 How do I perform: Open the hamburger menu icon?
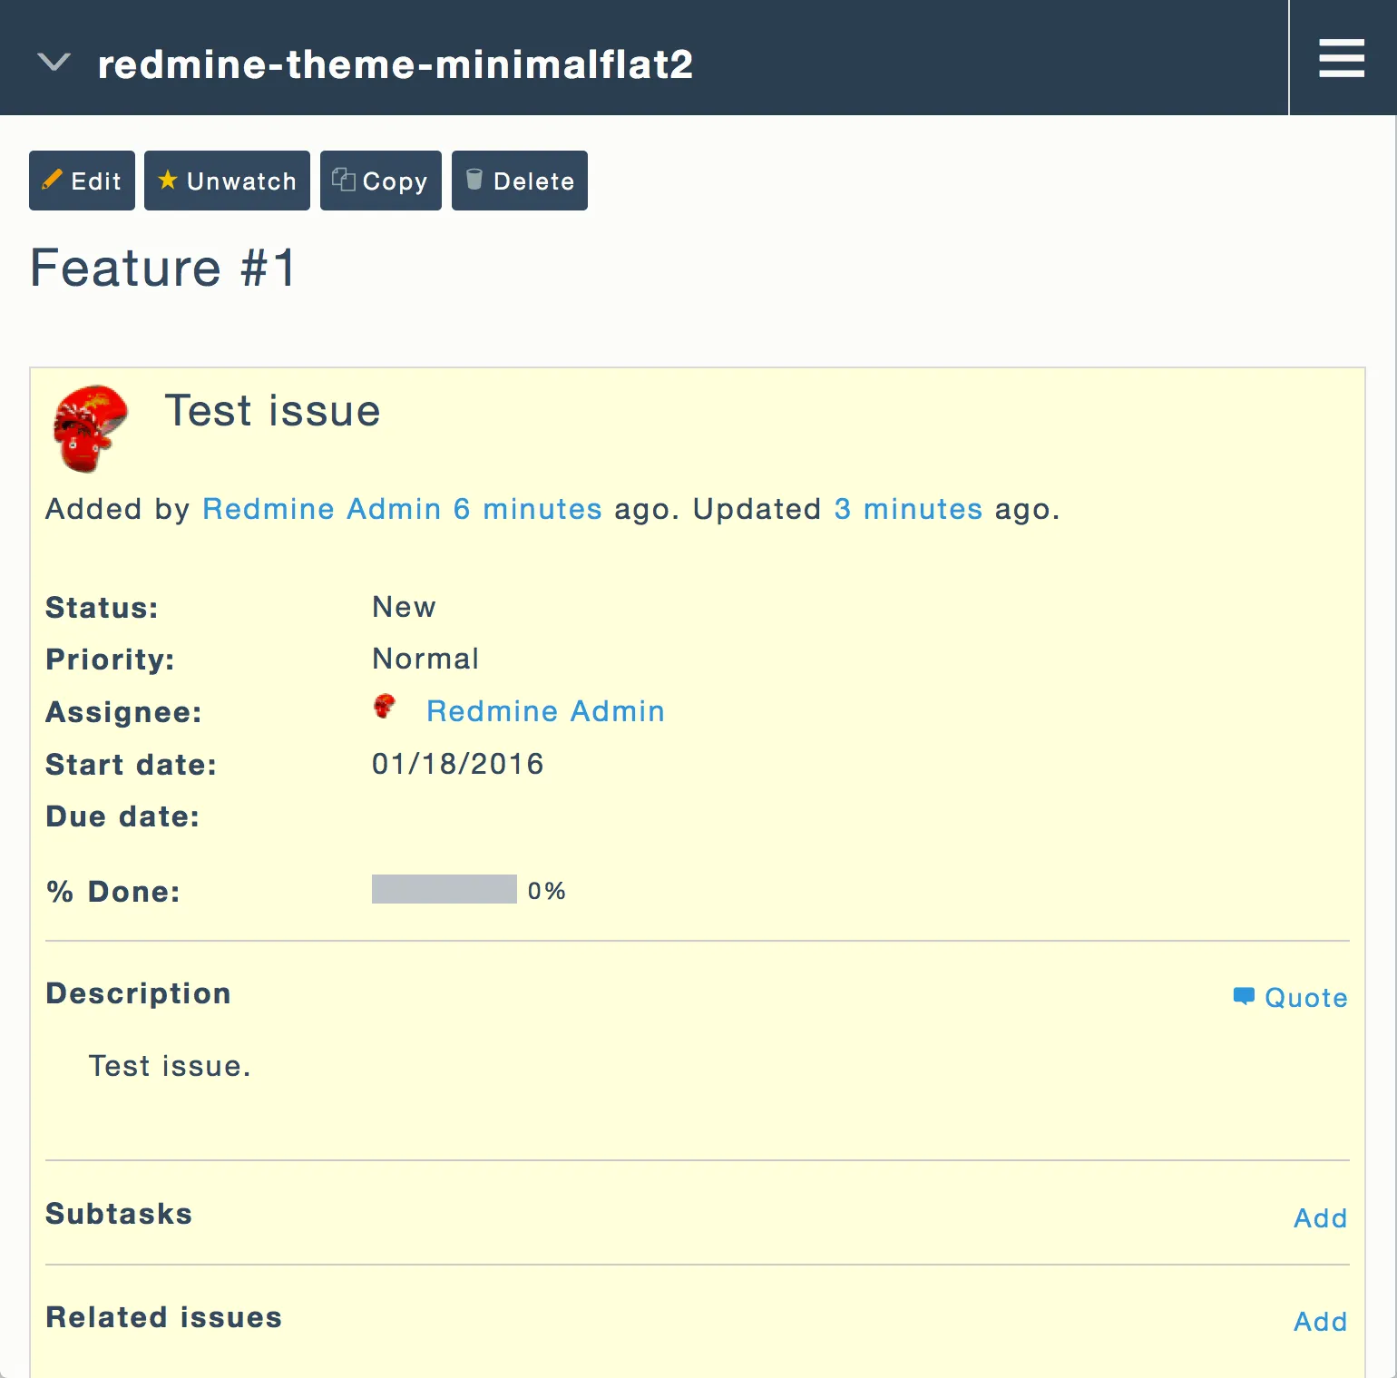(x=1342, y=58)
